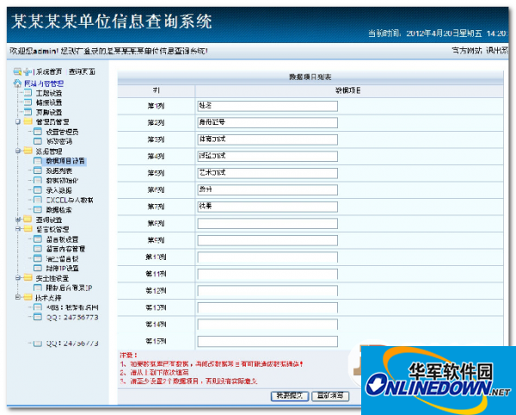This screenshot has height=415, width=516.
Task: Click the page icon beside 主题设置
Action: point(28,93)
